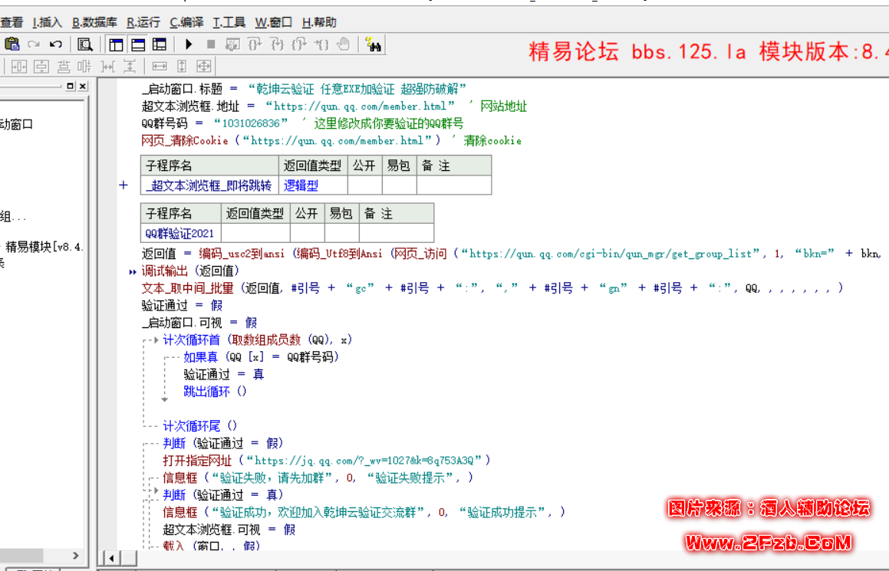Viewport: 889px width, 571px height.
Task: Click the view code magnifier icon
Action: pos(85,44)
